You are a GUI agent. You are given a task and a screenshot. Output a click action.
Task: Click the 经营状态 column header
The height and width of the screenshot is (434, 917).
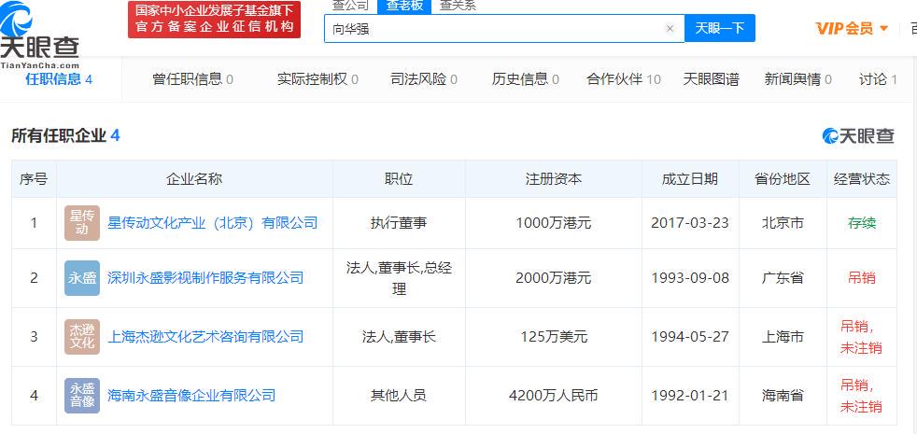(862, 179)
